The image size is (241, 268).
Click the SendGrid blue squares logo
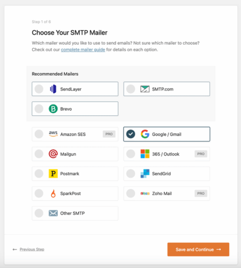click(x=145, y=174)
